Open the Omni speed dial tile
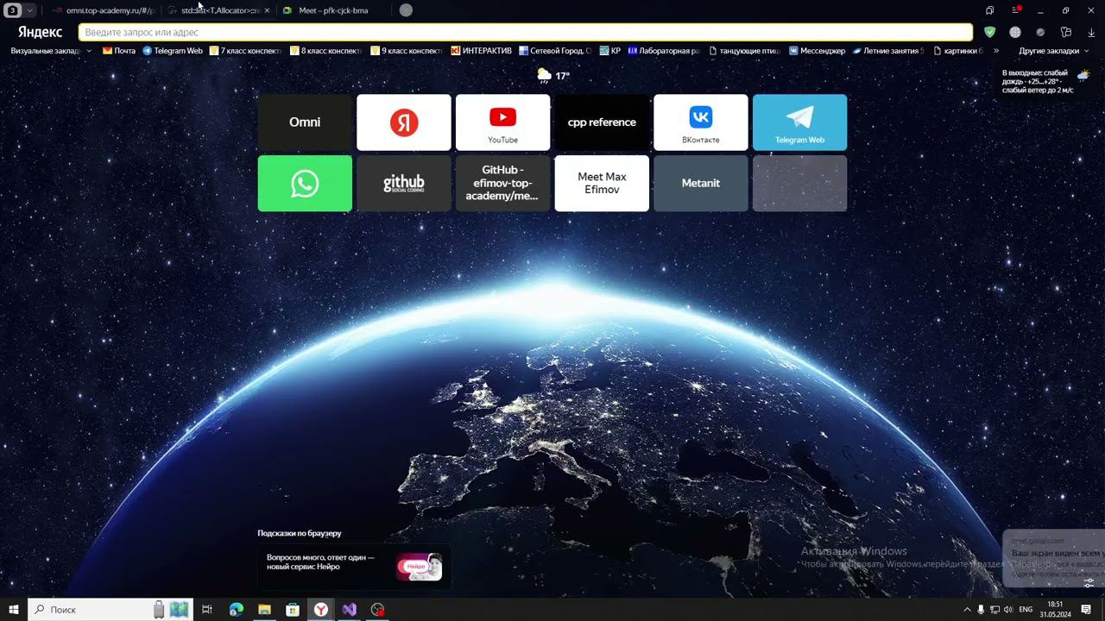The width and height of the screenshot is (1105, 621). 305,122
